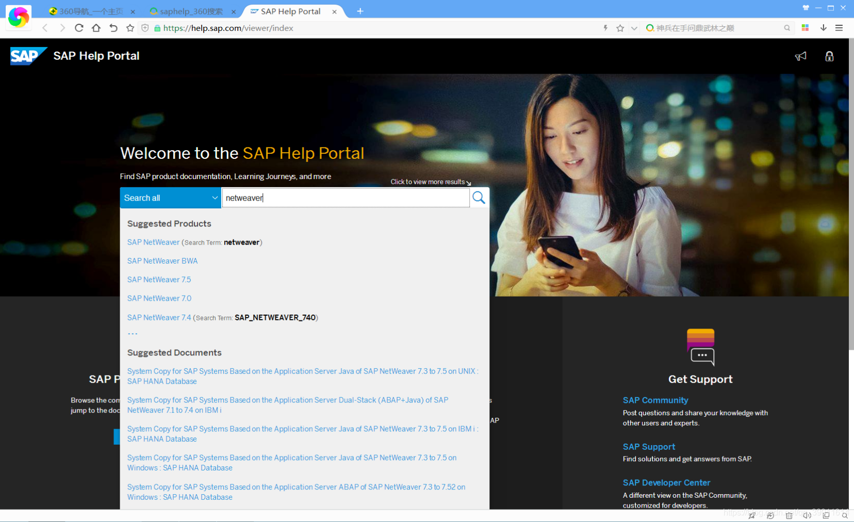
Task: Expand address bar dropdown chevron
Action: [634, 28]
